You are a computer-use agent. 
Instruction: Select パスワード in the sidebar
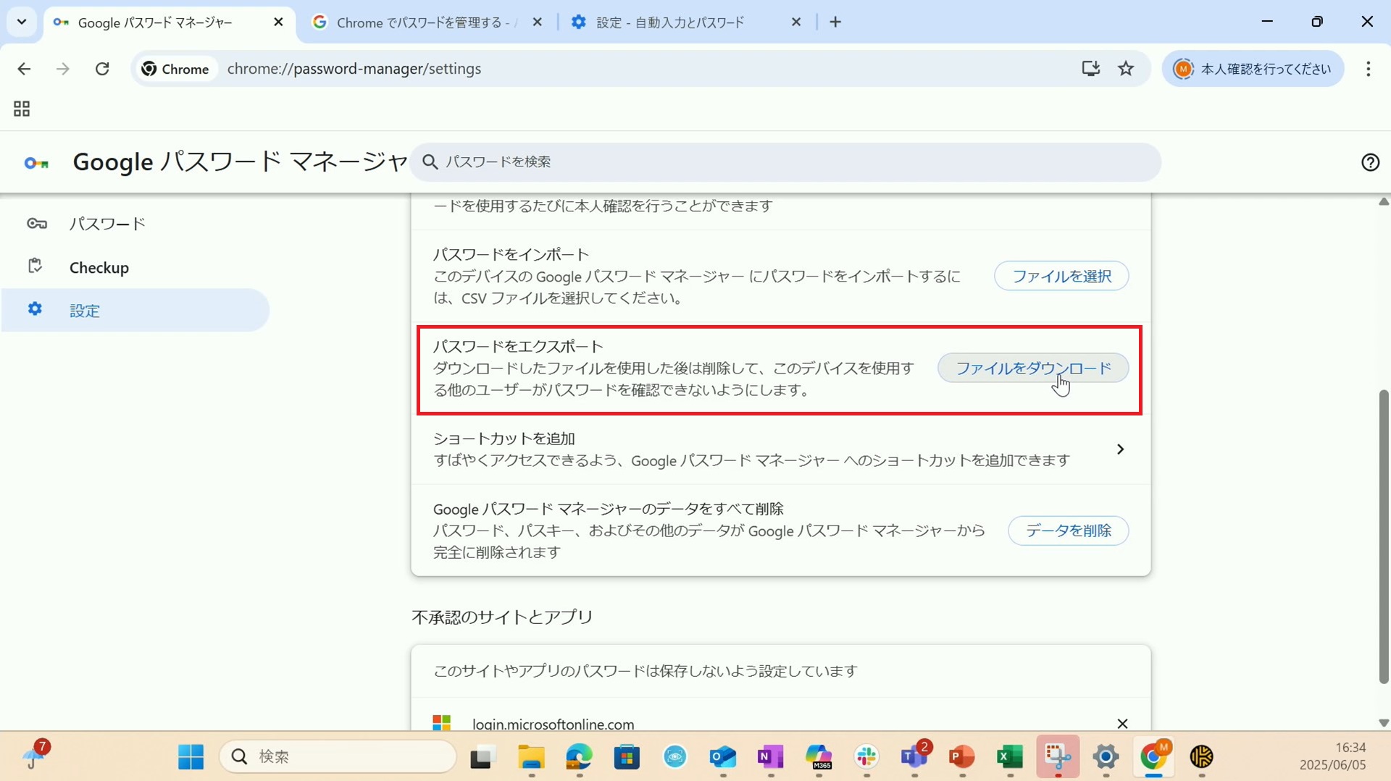pyautogui.click(x=107, y=224)
